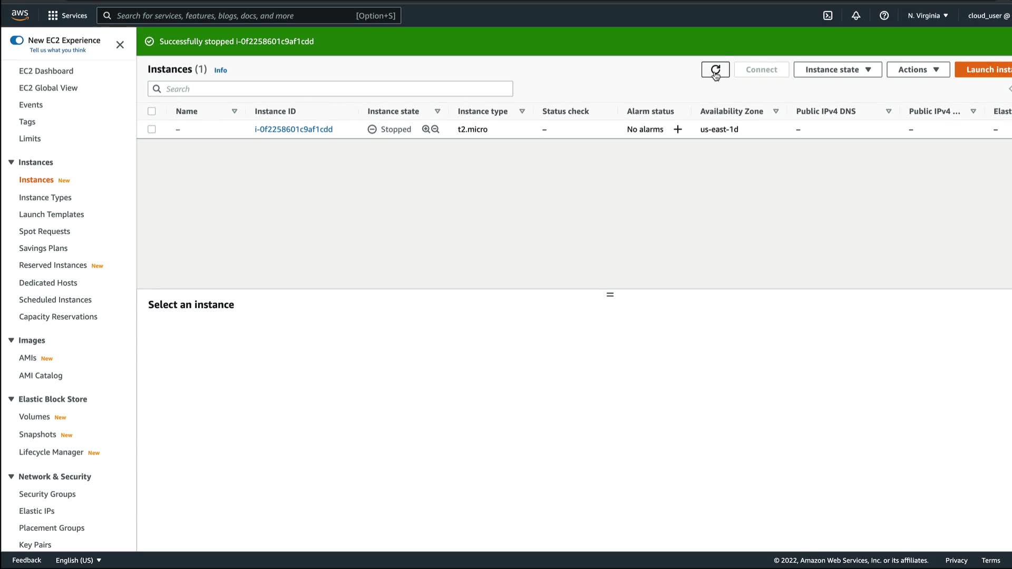Click the AWS logo home icon
Image resolution: width=1012 pixels, height=569 pixels.
coord(20,15)
